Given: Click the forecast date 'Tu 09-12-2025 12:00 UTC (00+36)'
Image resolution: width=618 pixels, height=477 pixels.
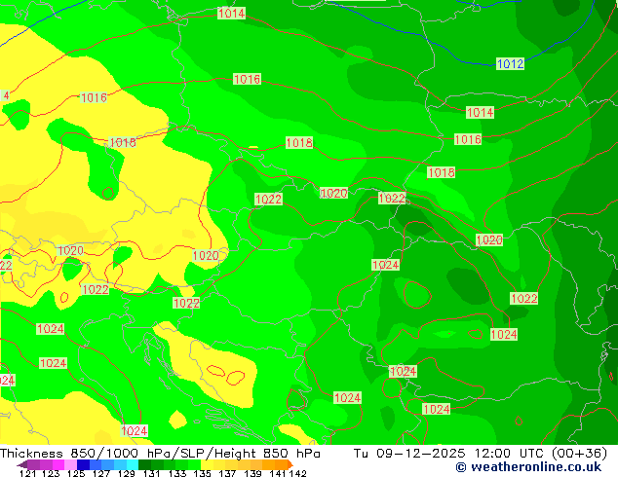Looking at the screenshot, I should tap(480, 454).
